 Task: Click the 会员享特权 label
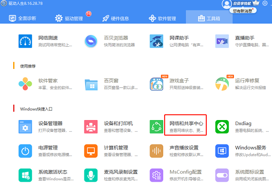point(242,4)
